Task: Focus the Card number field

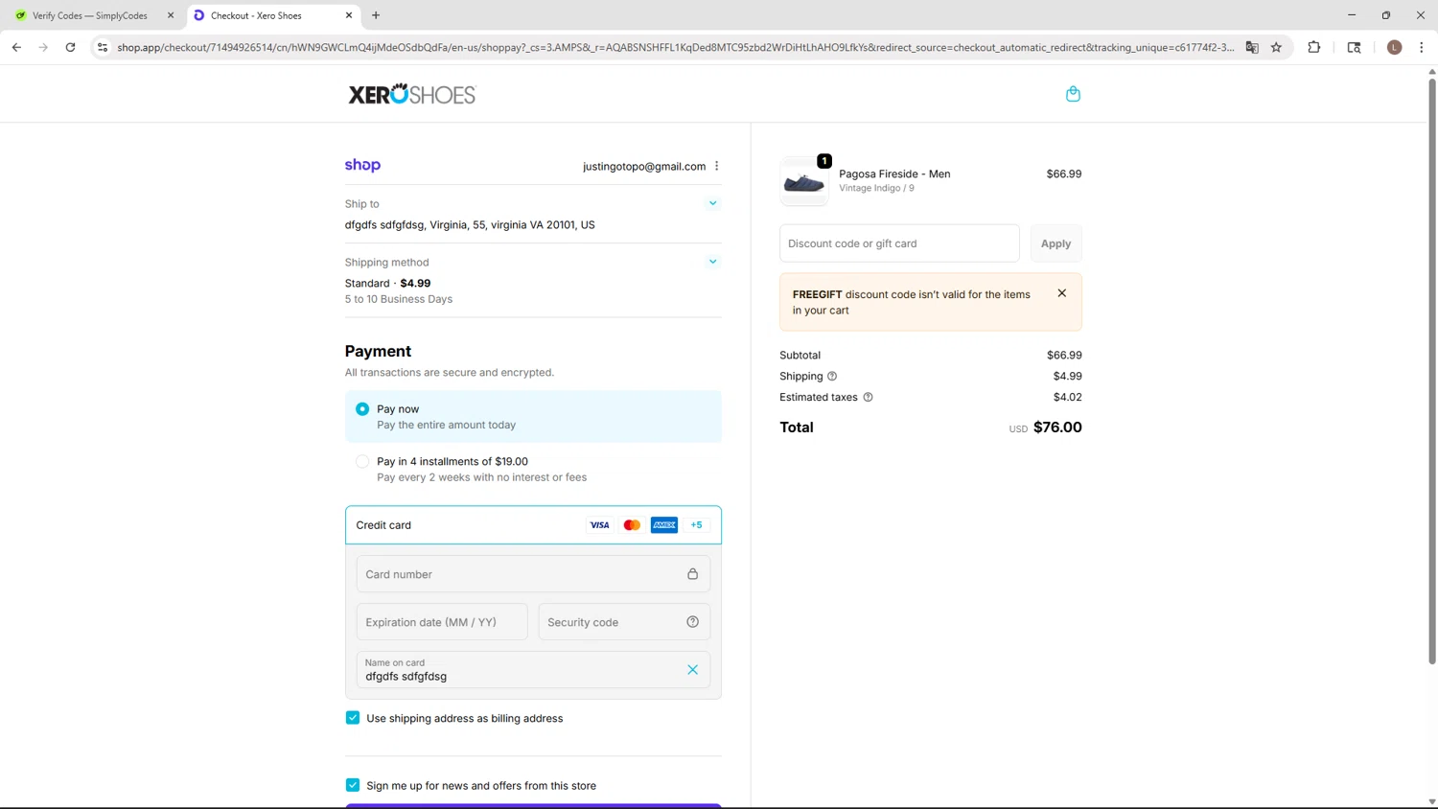Action: tap(533, 574)
